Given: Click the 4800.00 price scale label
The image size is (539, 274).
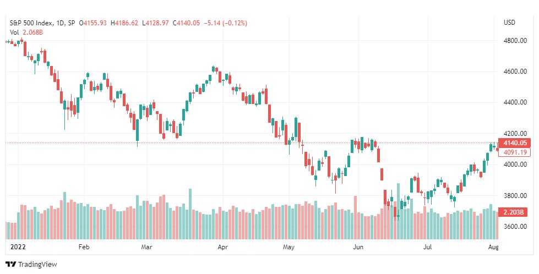Looking at the screenshot, I should (x=515, y=41).
